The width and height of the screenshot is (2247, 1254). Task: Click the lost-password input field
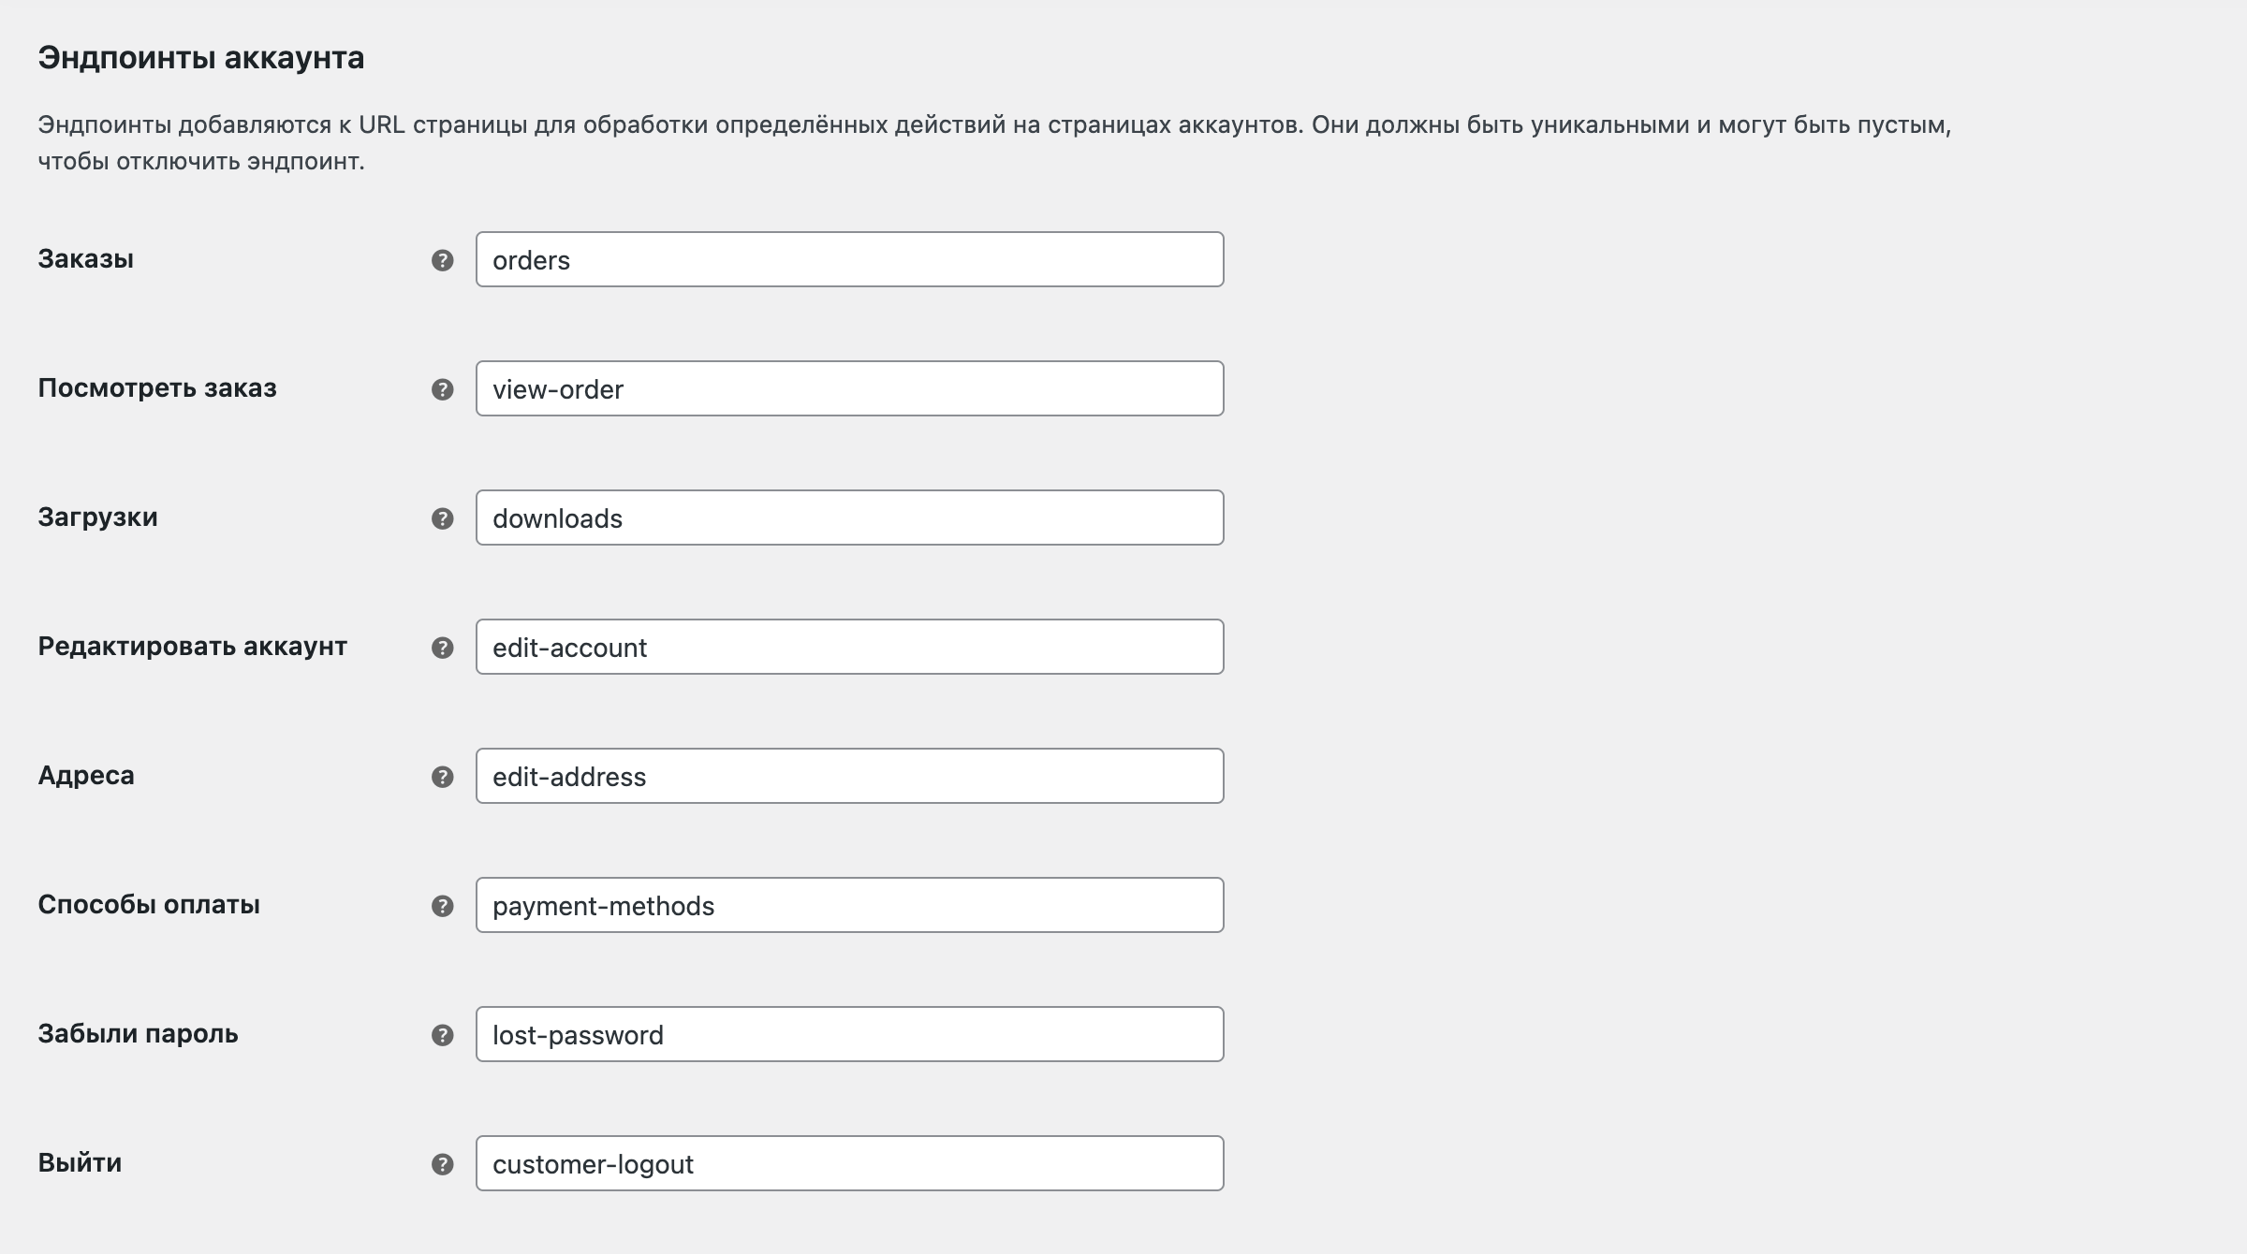click(849, 1034)
